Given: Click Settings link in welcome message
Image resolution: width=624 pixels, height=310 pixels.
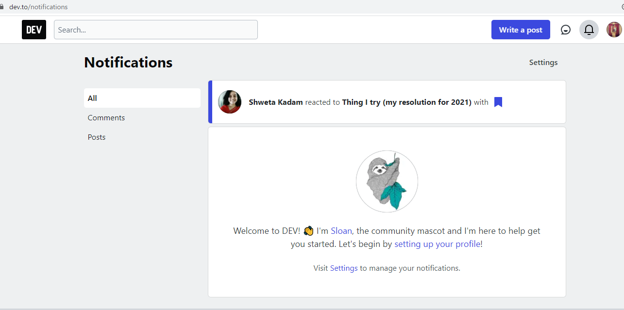Looking at the screenshot, I should [344, 268].
